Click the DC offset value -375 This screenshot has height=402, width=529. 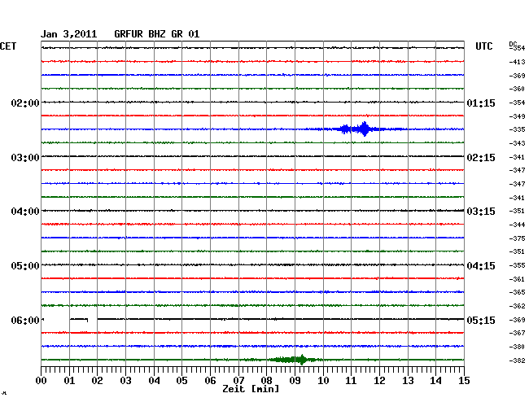point(517,238)
